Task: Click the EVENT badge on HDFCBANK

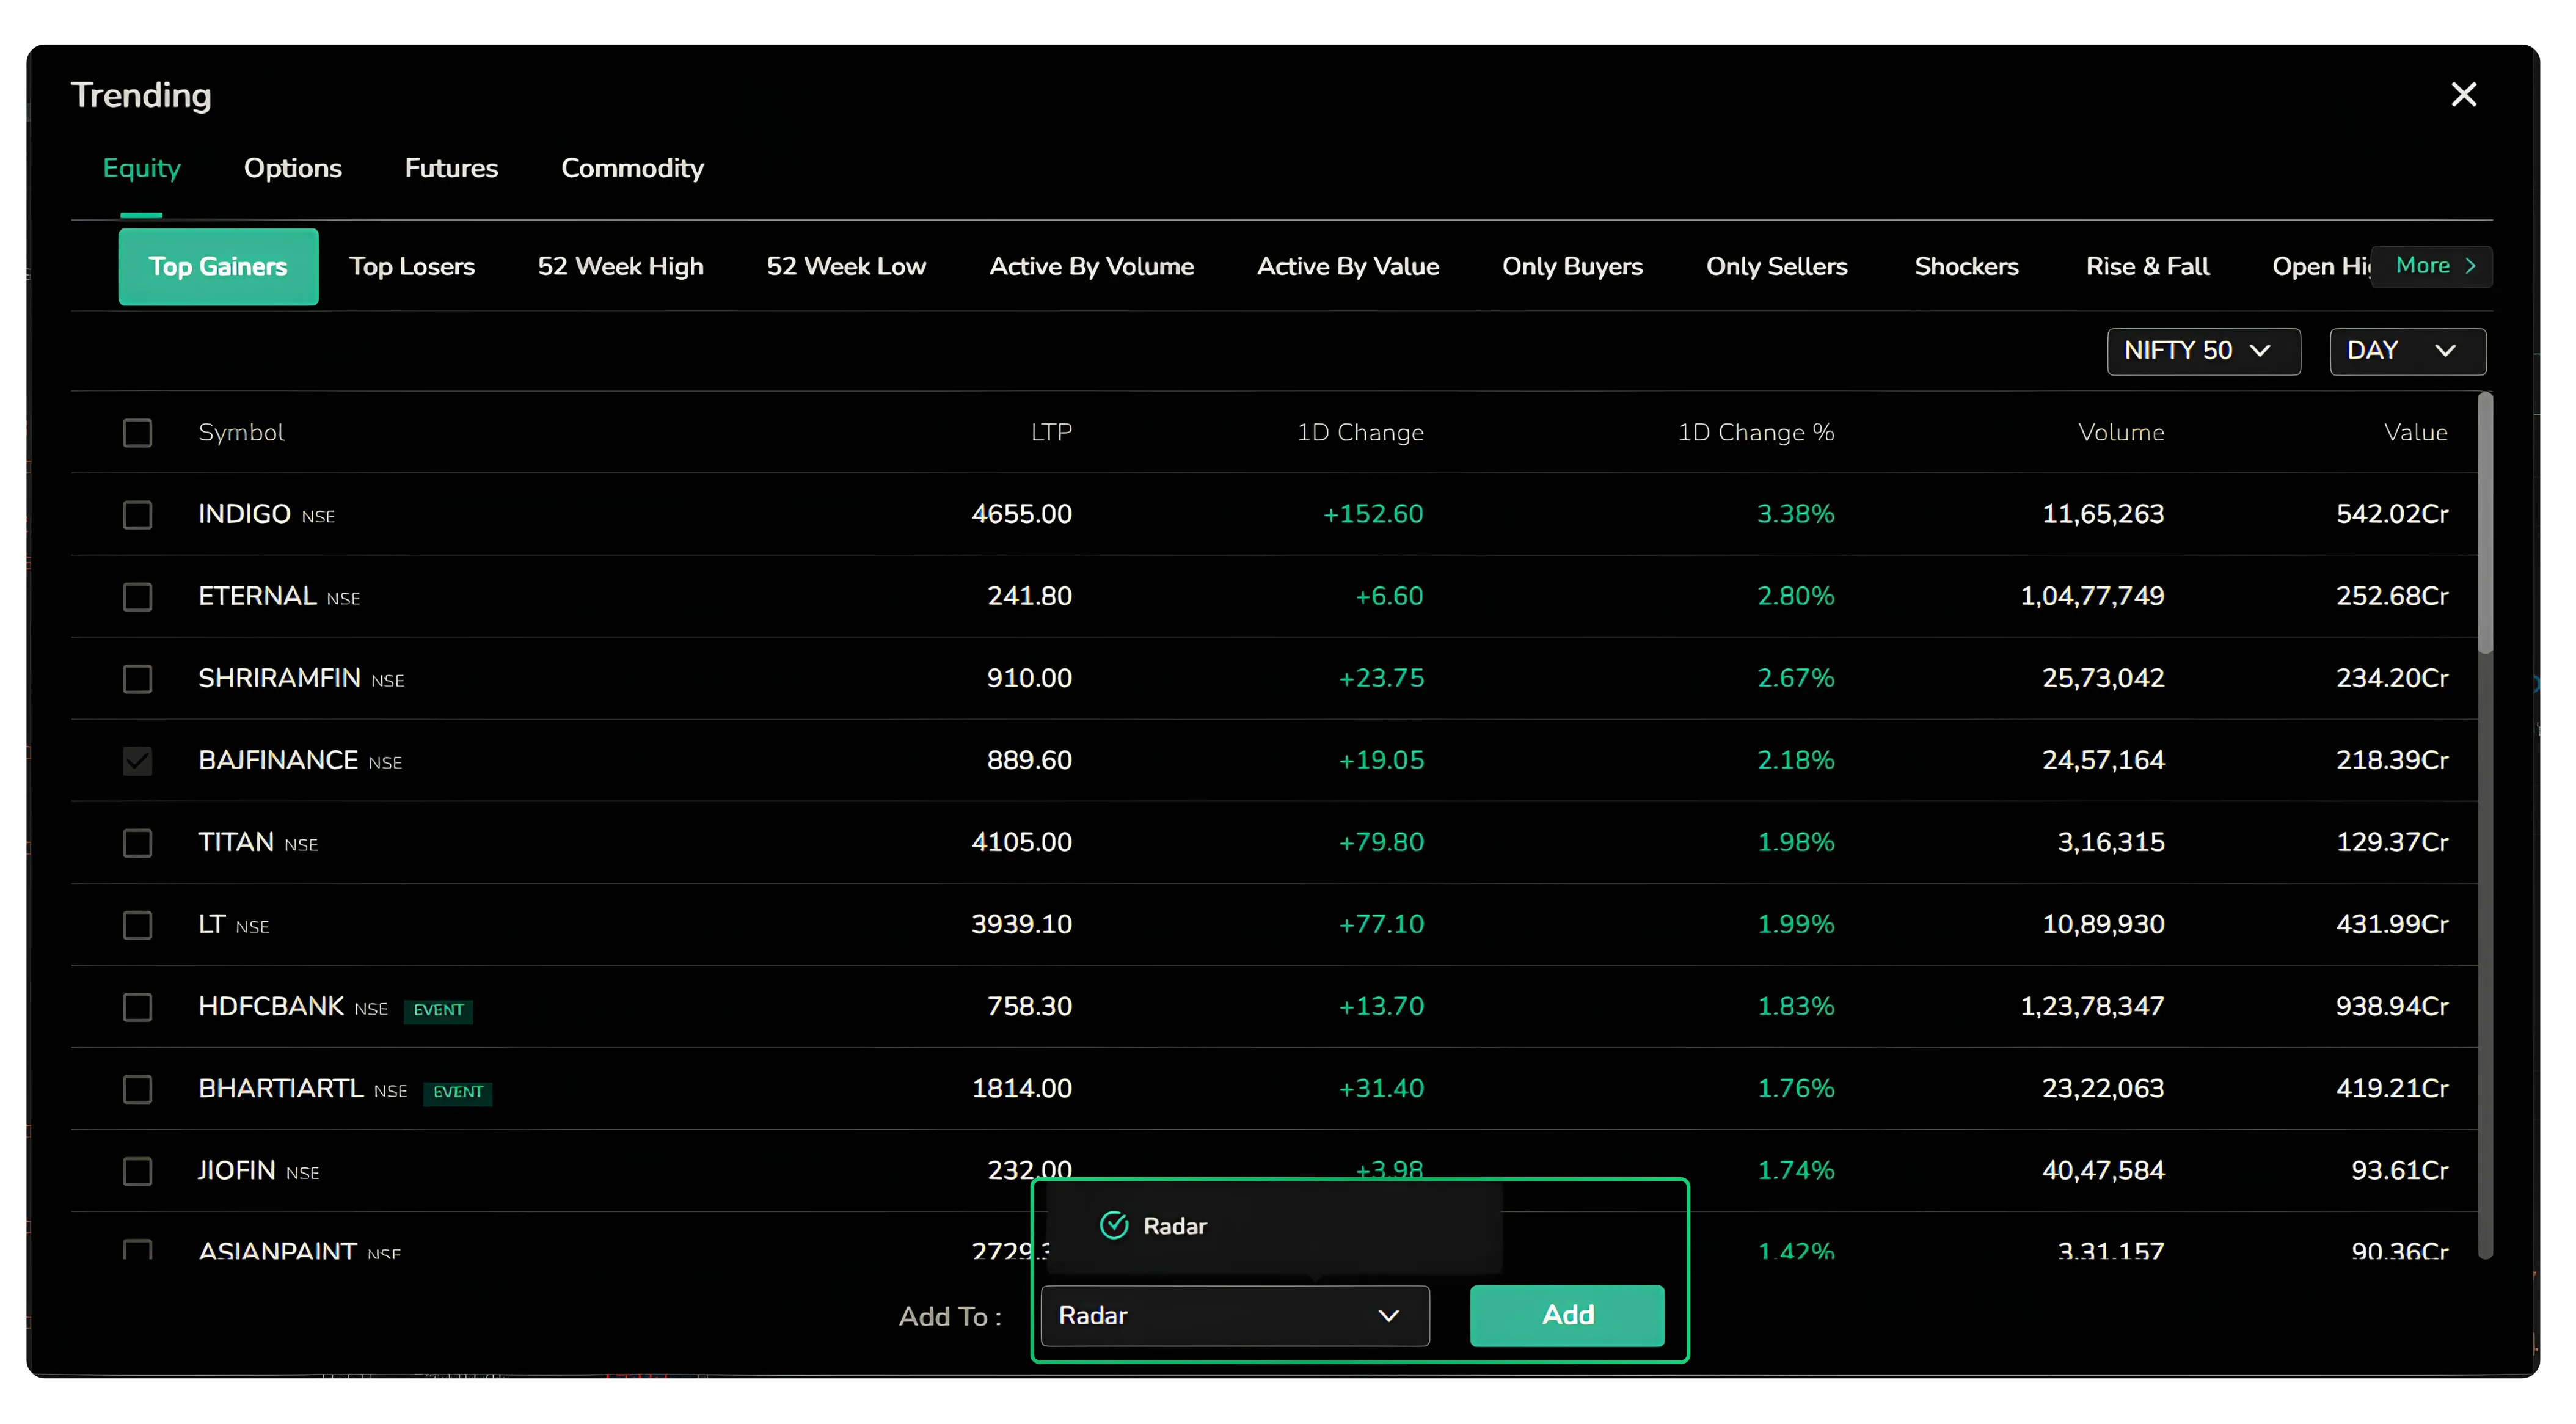Action: (438, 1010)
